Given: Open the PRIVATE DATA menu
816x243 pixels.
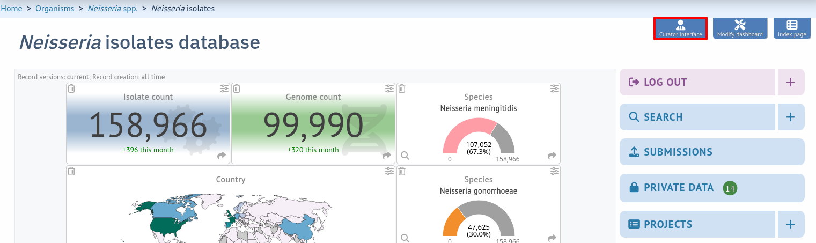Looking at the screenshot, I should tap(712, 188).
